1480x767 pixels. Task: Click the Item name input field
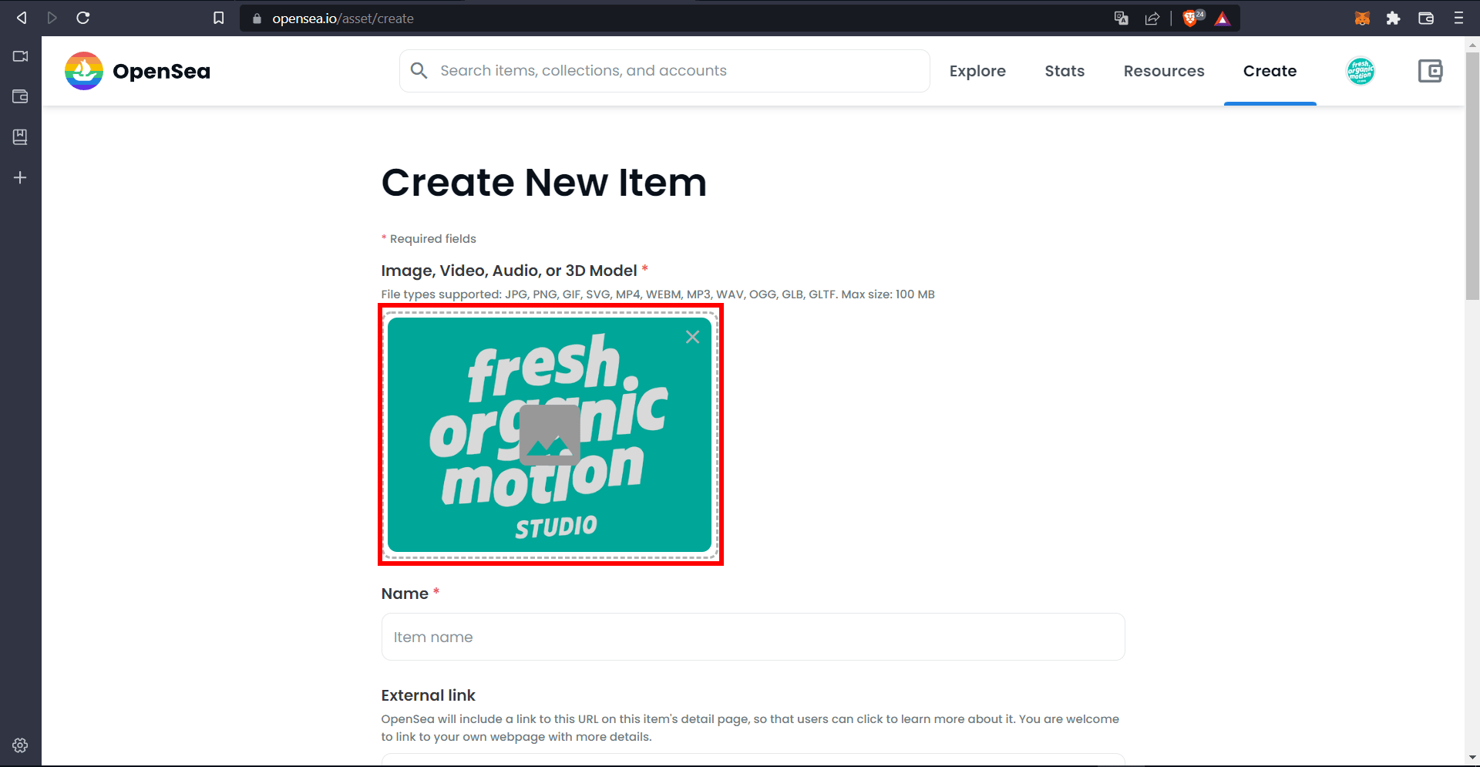click(x=753, y=637)
